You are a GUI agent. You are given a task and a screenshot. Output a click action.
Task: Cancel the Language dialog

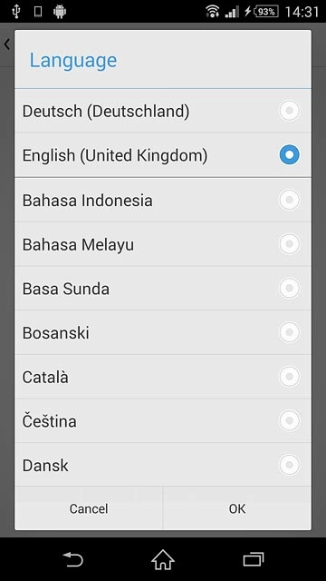[x=89, y=508]
